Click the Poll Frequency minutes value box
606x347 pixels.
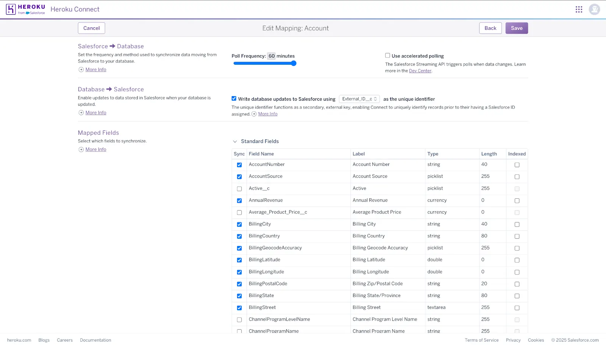(272, 56)
